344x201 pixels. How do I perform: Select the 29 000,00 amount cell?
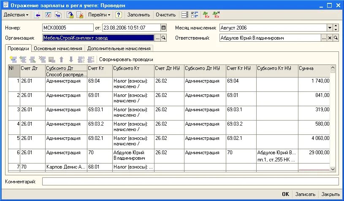[x=314, y=156]
